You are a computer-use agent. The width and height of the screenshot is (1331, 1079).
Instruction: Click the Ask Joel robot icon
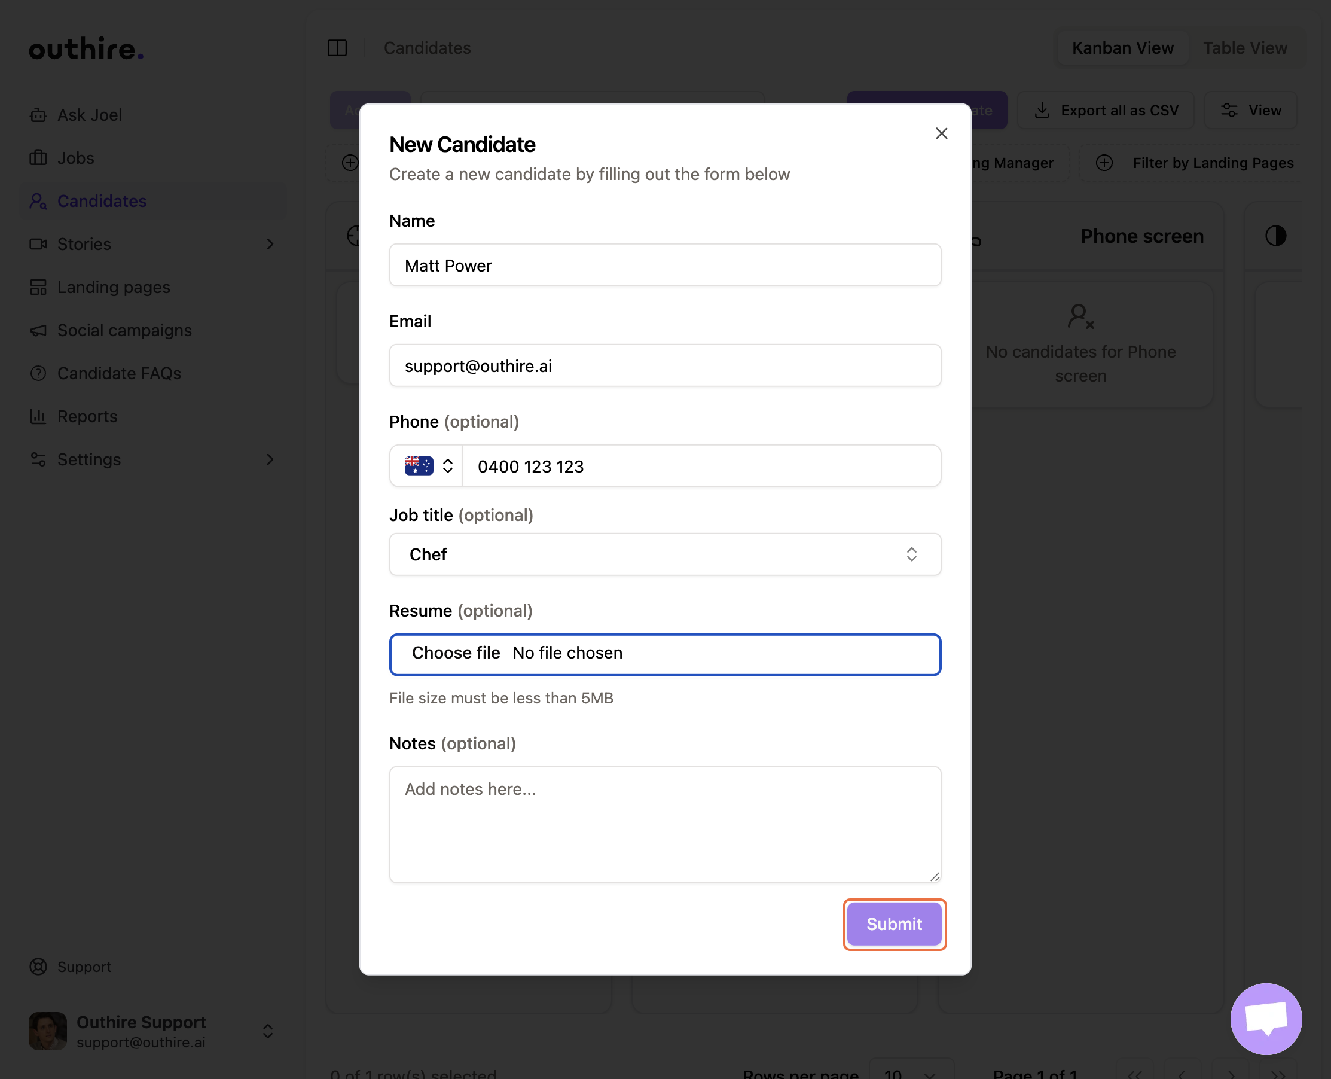point(38,115)
